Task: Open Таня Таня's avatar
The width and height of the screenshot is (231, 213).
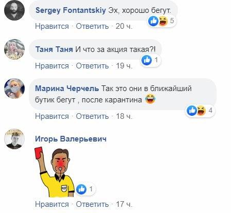Action: pyautogui.click(x=14, y=49)
